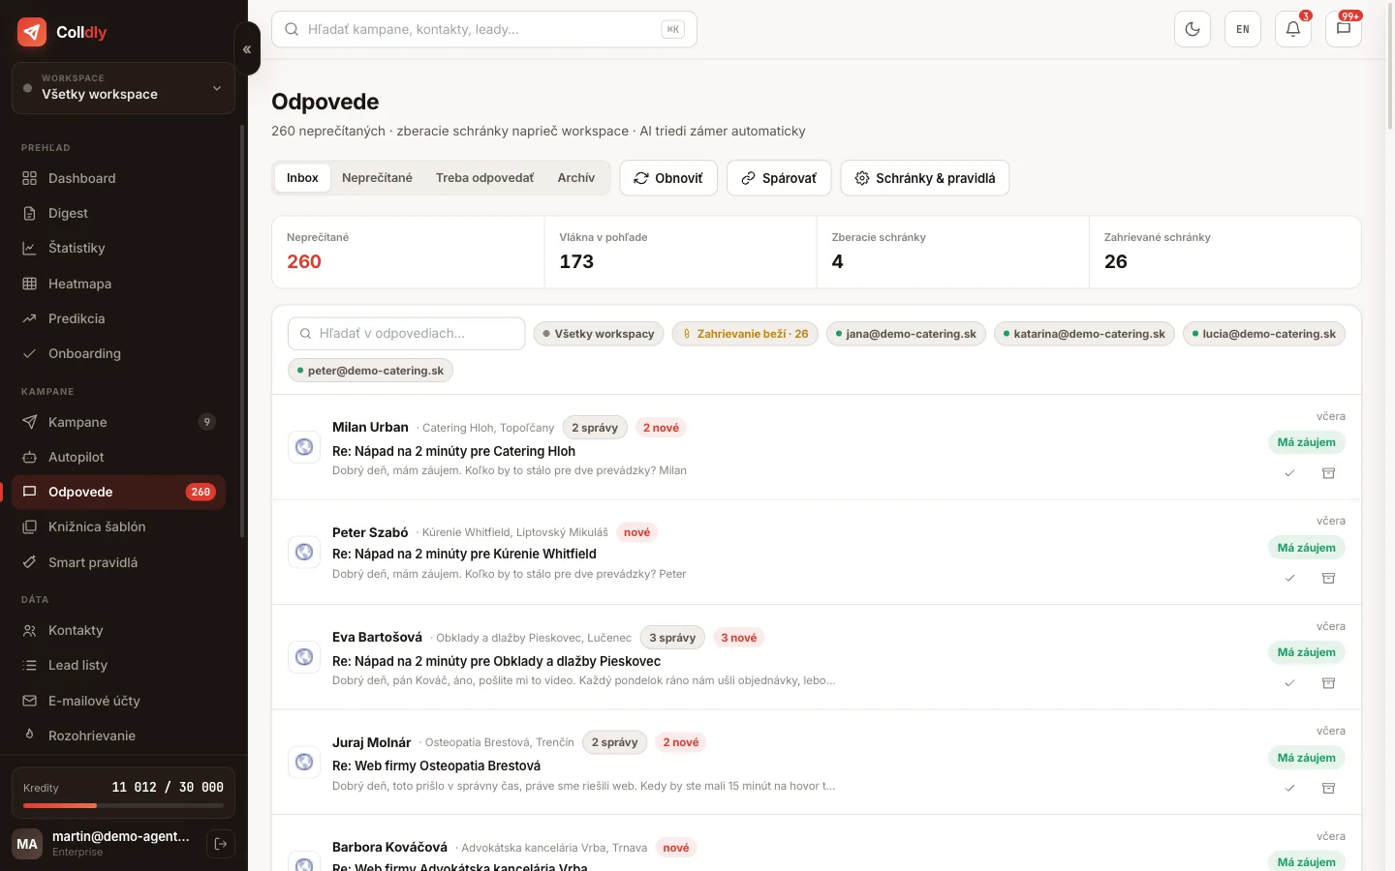Focus the global search field
The height and width of the screenshot is (871, 1395).
pos(484,29)
